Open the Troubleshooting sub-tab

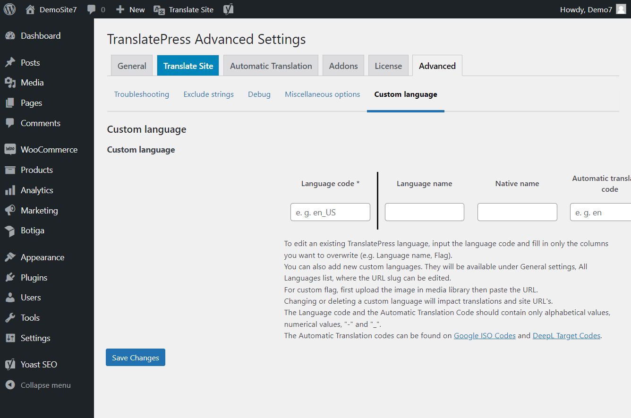(x=142, y=94)
